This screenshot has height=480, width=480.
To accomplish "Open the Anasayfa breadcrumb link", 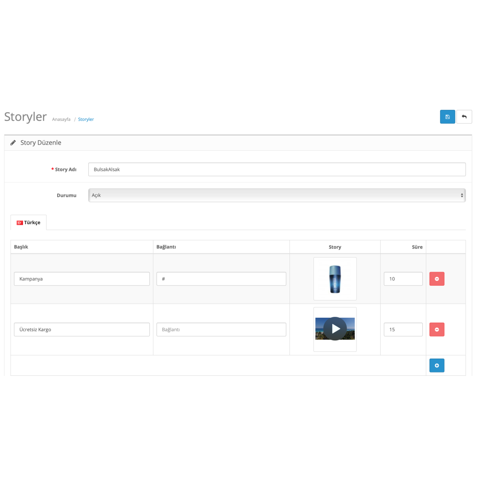I will click(x=61, y=119).
